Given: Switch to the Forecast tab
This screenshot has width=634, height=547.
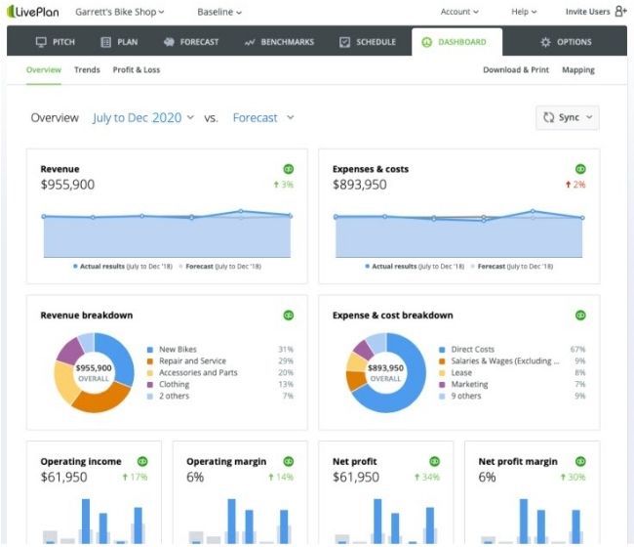Looking at the screenshot, I should click(191, 42).
